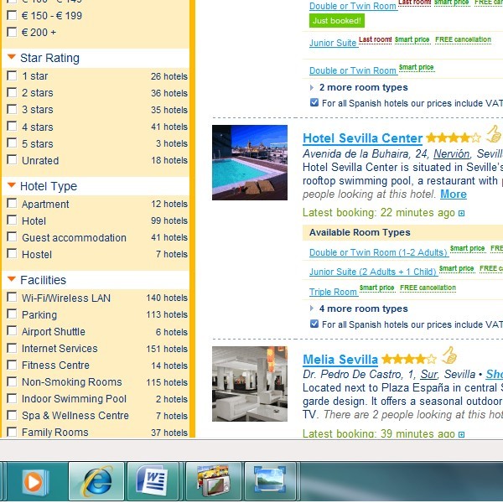Enable Wi-Fi/Wireless LAN facility filter

(x=12, y=297)
